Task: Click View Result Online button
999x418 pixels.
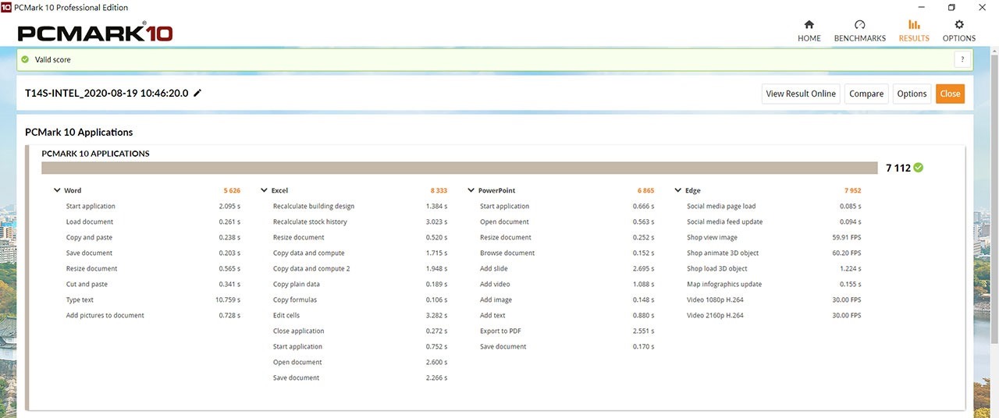Action: [801, 94]
